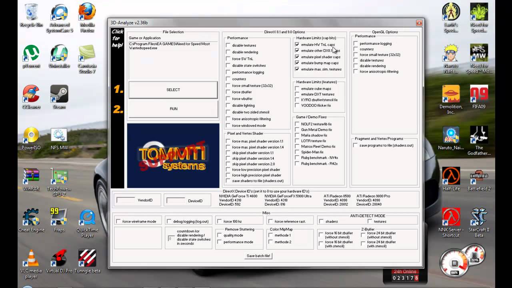Launch the CCleaner desktop icon

click(31, 97)
